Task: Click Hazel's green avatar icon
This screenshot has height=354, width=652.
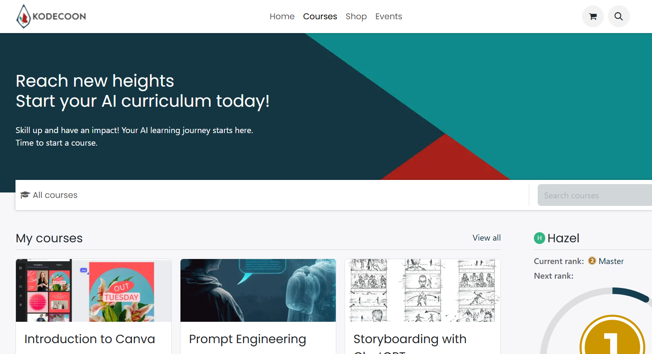Action: tap(539, 238)
